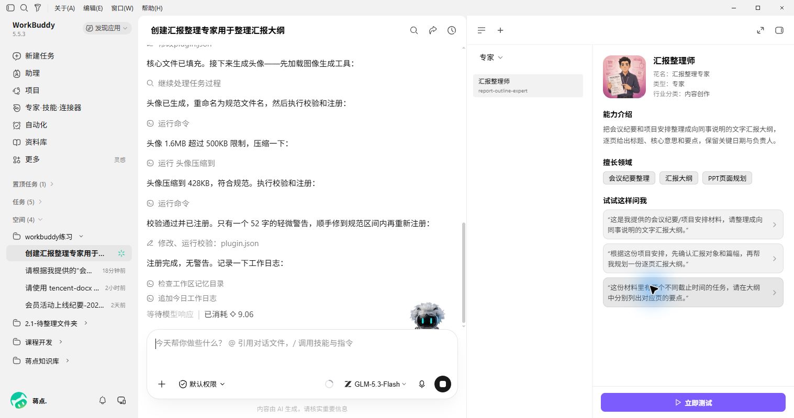
Task: Add attachment with plus icon in input box
Action: [x=162, y=384]
